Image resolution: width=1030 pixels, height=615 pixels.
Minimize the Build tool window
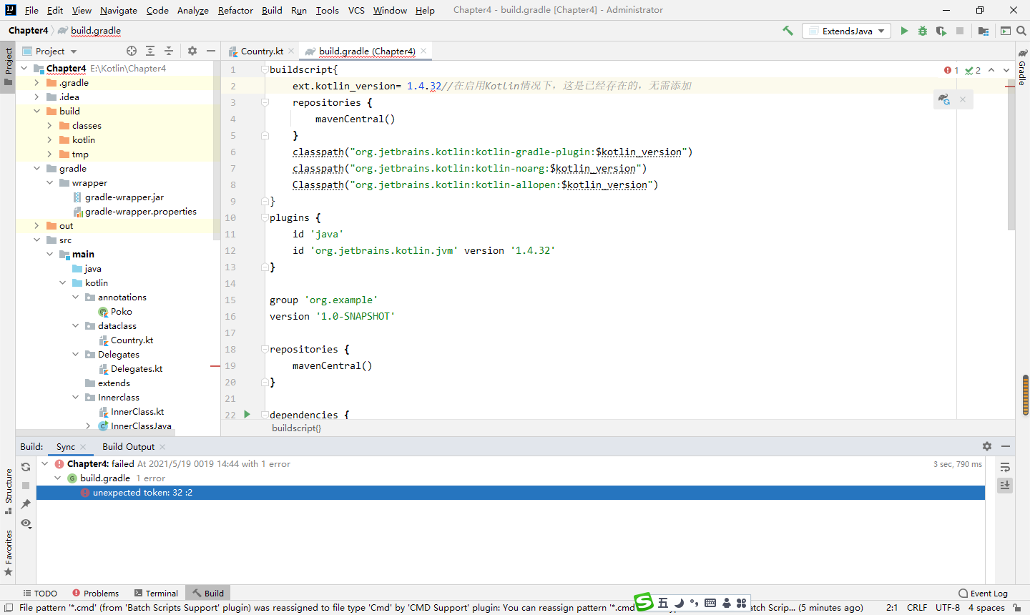coord(1006,446)
